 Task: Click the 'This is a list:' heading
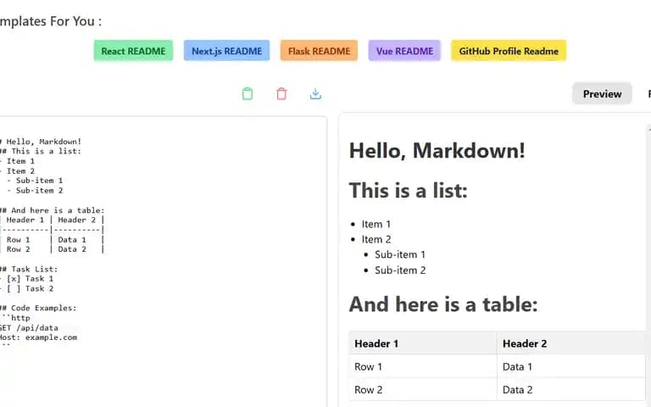[x=408, y=191]
